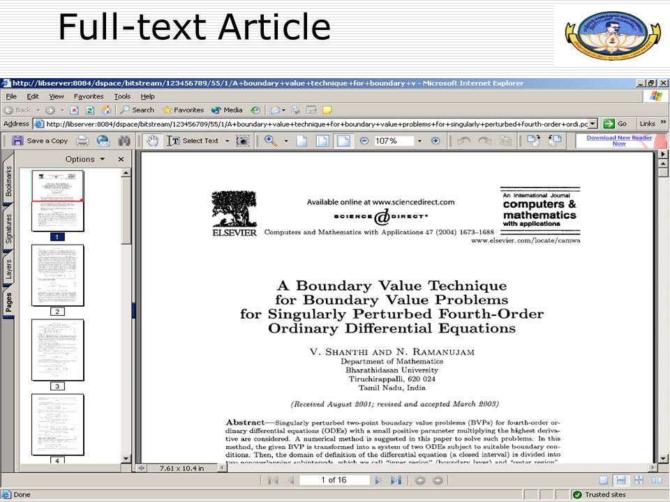
Task: Switch to the Signatures side tab
Action: (x=8, y=229)
